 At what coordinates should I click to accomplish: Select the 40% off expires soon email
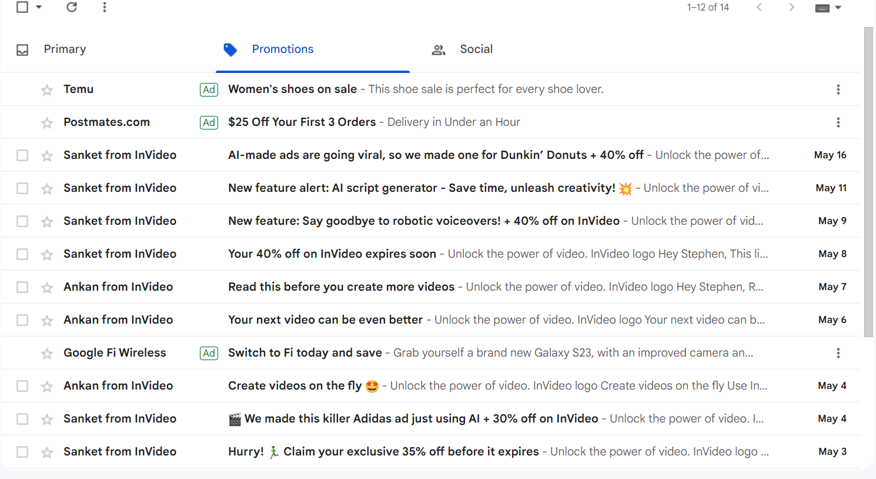point(22,254)
